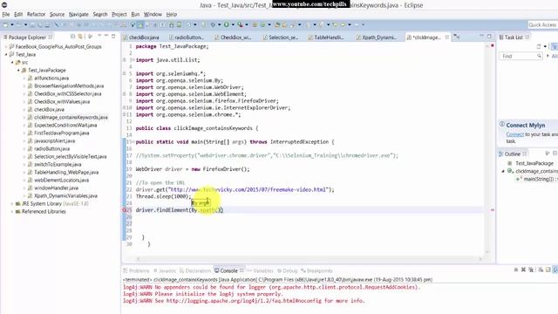Collapse the Test_JavaPackage node

coord(18,70)
